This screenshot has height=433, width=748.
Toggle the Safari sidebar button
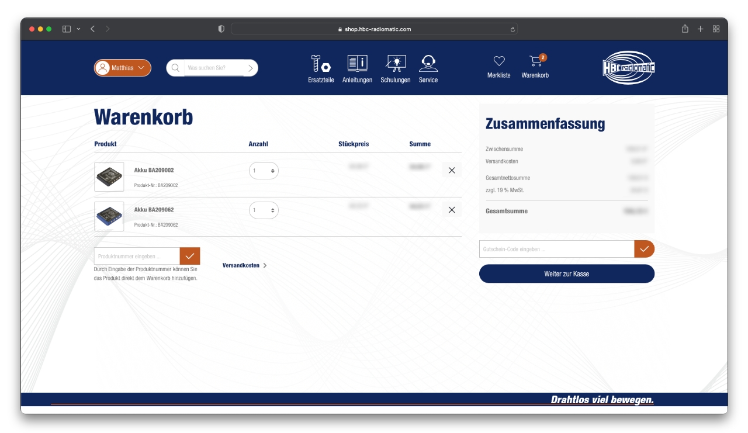pyautogui.click(x=67, y=29)
